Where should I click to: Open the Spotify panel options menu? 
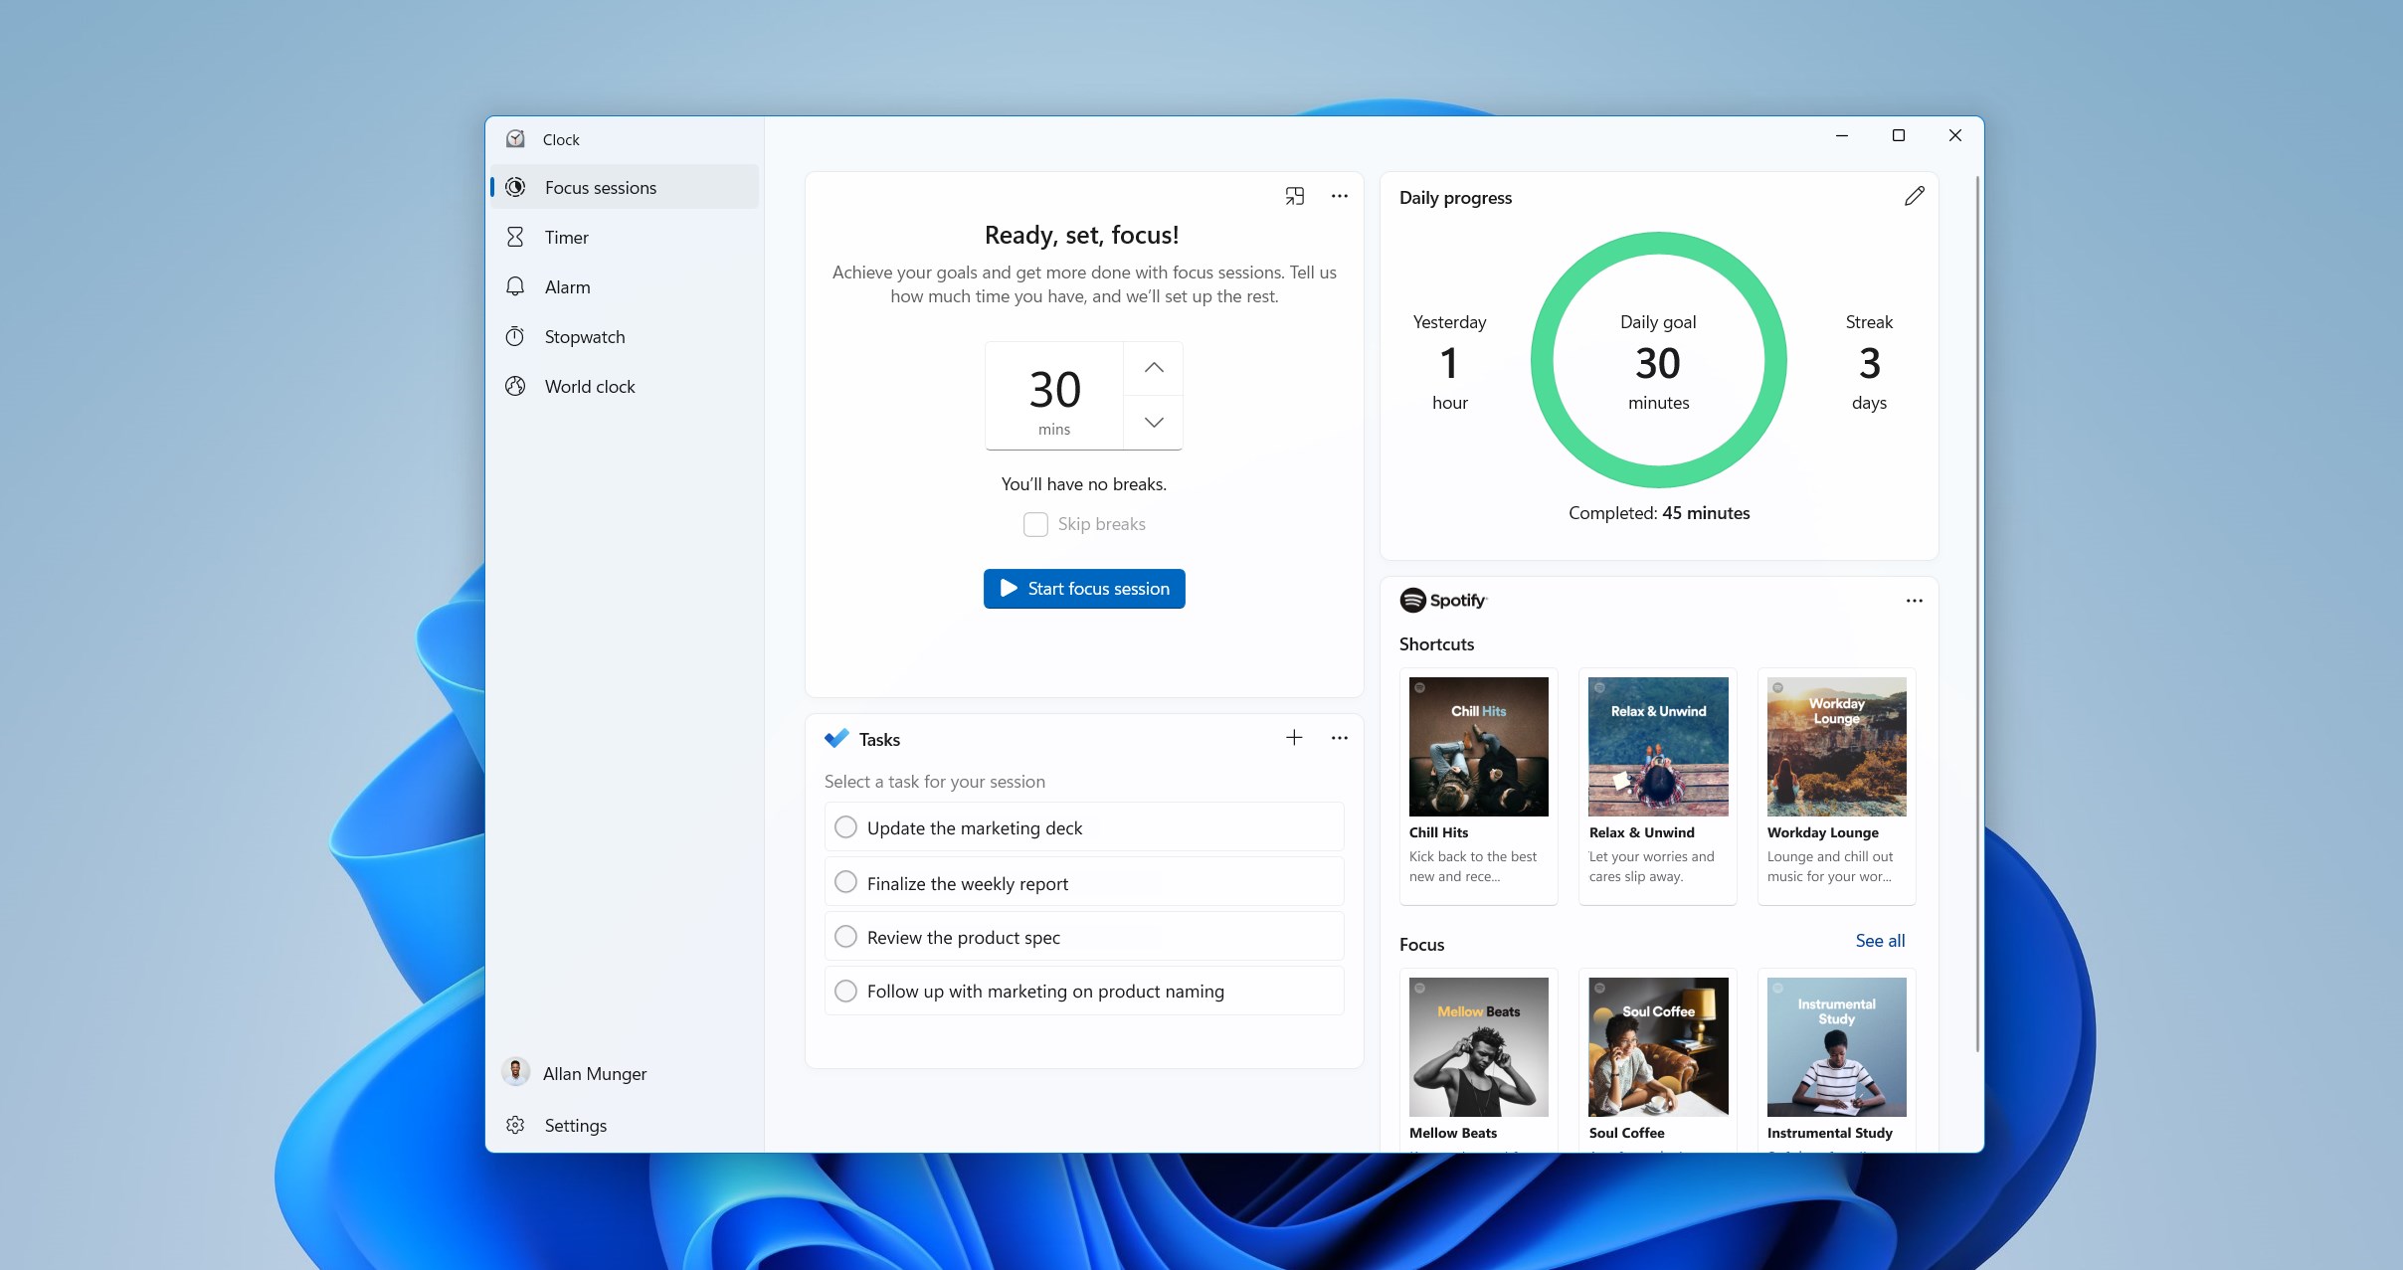pos(1913,601)
